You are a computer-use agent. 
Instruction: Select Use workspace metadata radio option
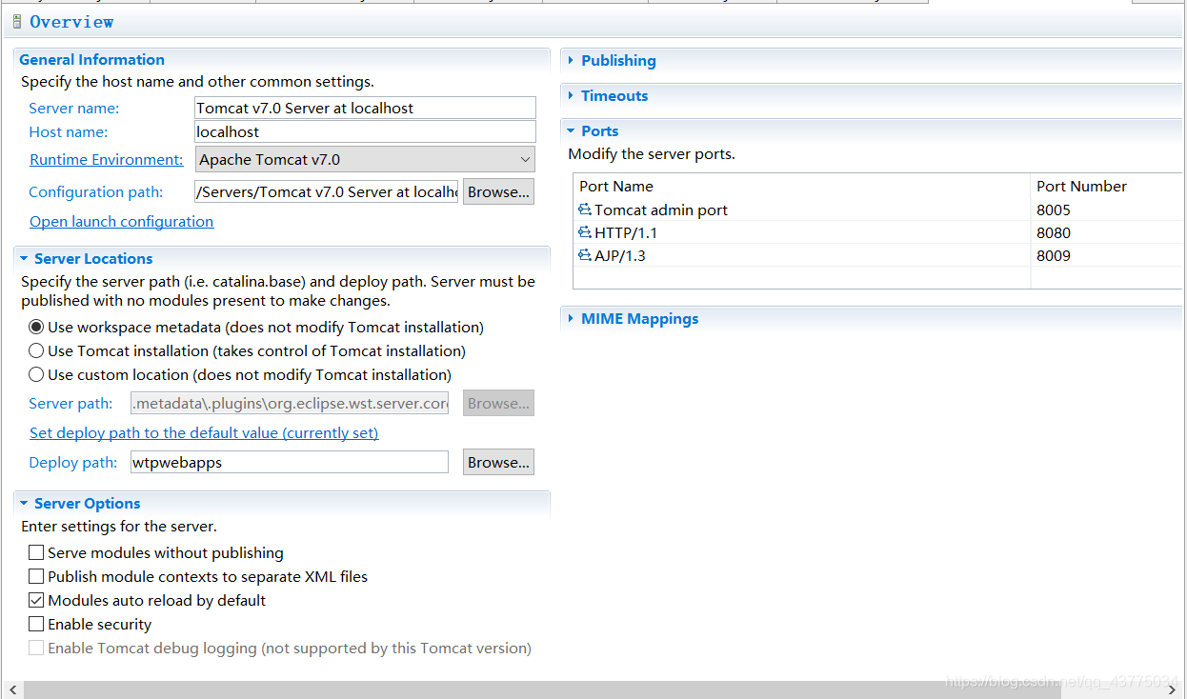coord(36,327)
